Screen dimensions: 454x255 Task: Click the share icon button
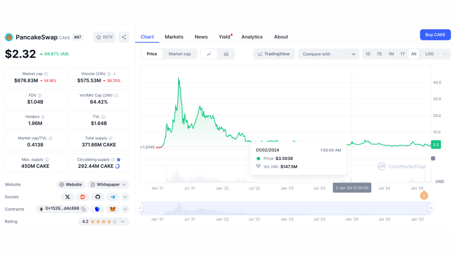(124, 37)
